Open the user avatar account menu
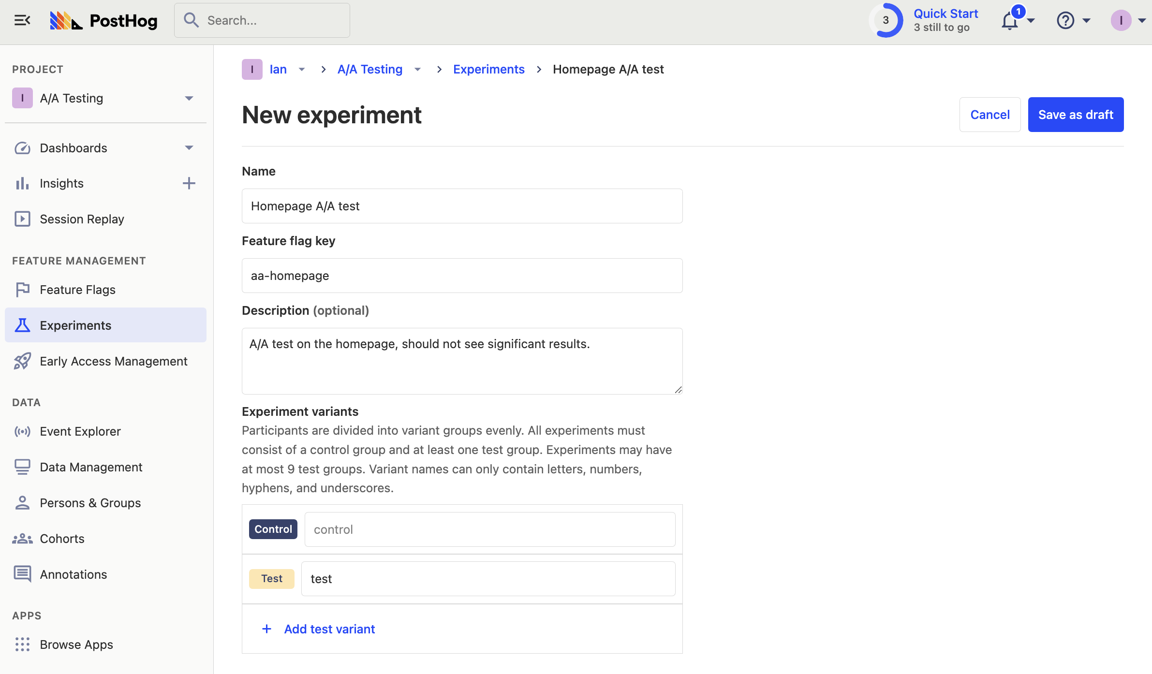The width and height of the screenshot is (1152, 674). coord(1121,21)
